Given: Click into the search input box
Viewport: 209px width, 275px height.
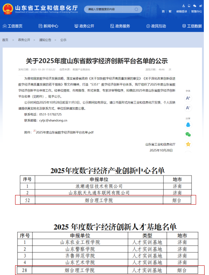Looking at the screenshot, I should (x=111, y=9).
